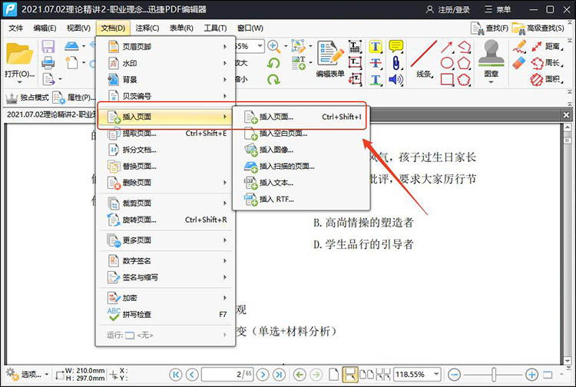Expand the Delete Pages submenu

point(165,183)
